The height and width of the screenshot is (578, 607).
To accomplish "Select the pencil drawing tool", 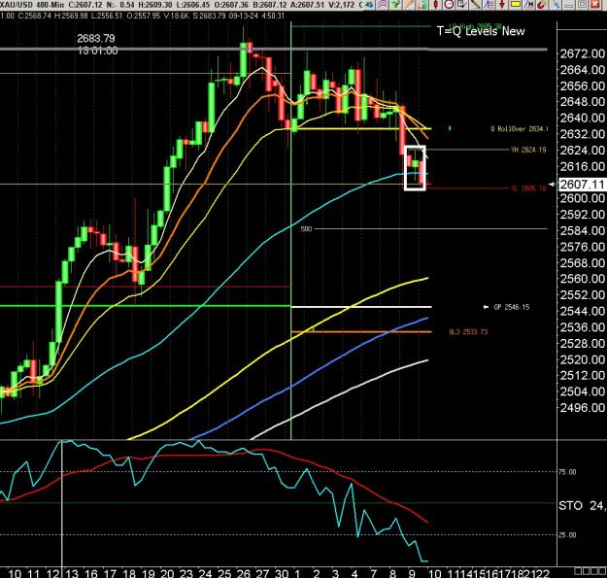I will [x=409, y=5].
